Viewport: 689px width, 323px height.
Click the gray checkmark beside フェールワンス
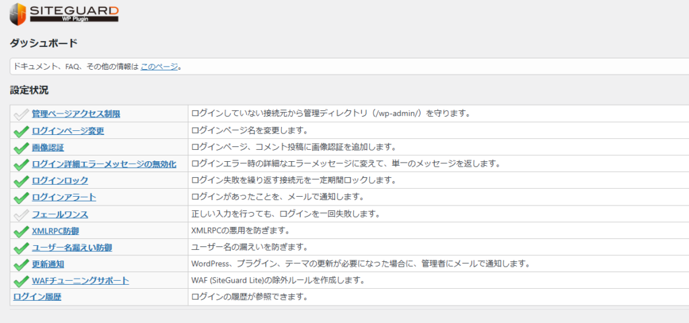(21, 214)
